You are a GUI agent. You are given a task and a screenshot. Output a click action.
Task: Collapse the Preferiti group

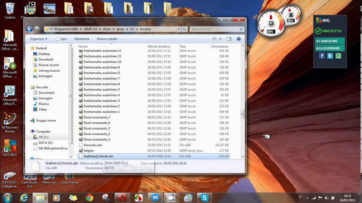click(x=28, y=48)
